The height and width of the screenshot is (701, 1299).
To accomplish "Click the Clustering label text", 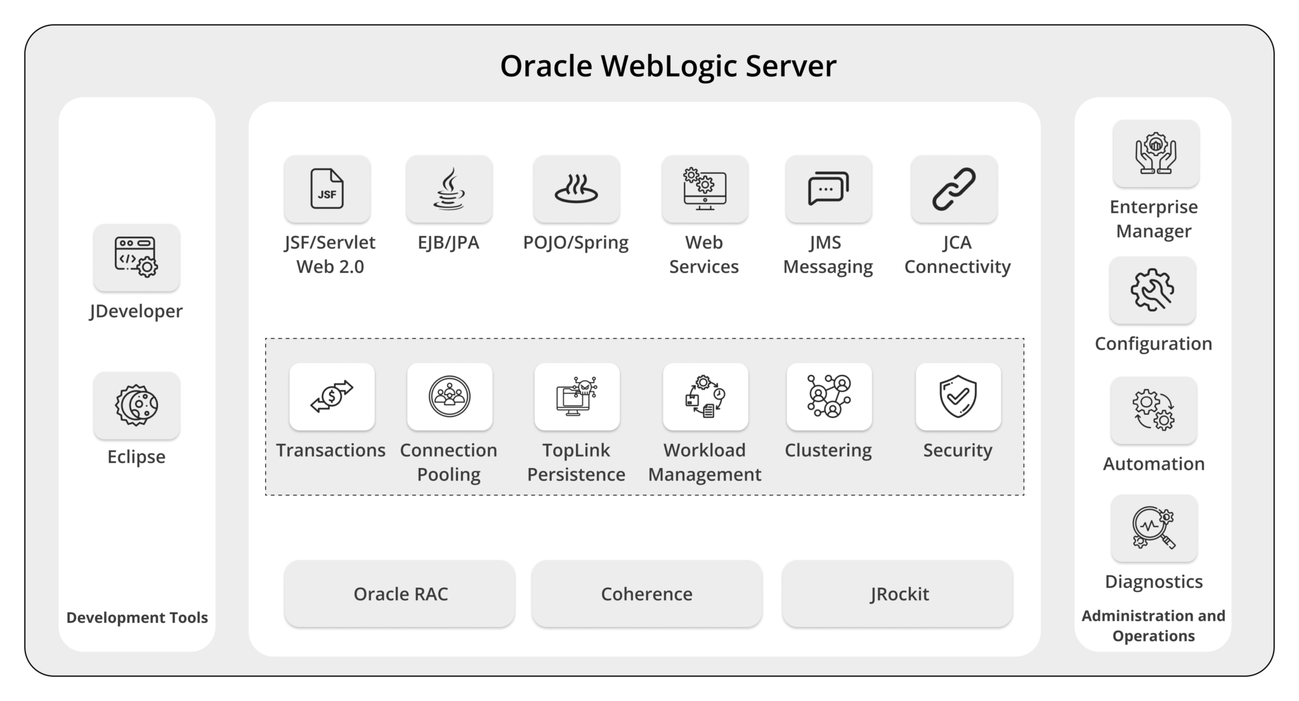I will tap(828, 450).
